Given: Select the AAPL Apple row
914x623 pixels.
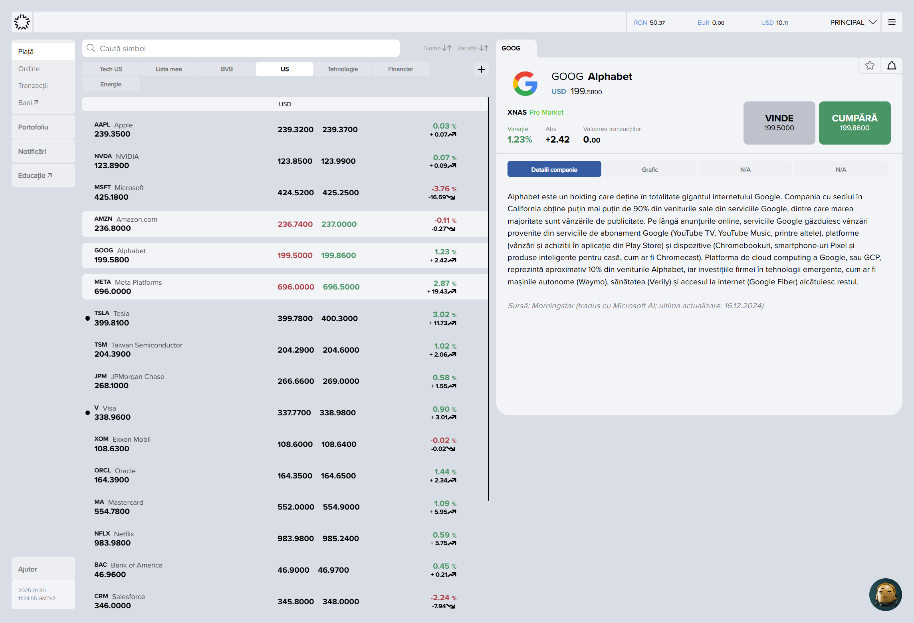Looking at the screenshot, I should point(285,129).
